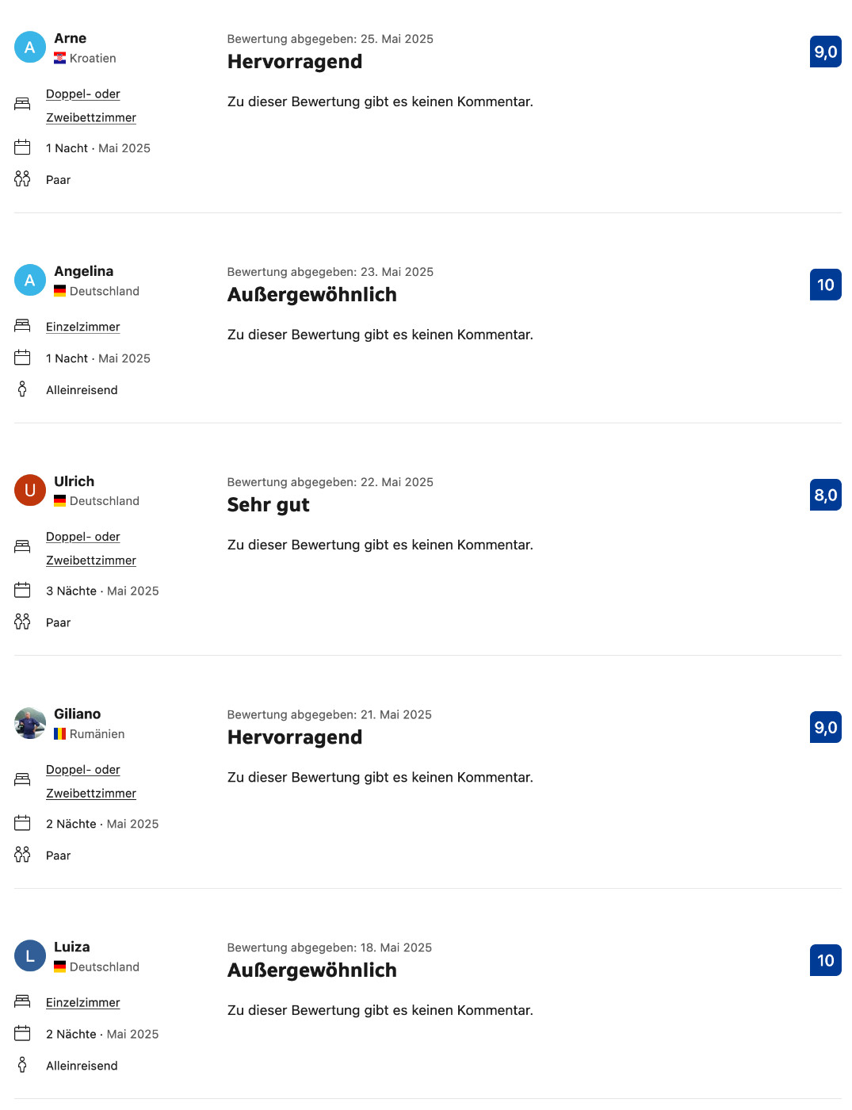Click Angelina's score badge showing 10

pos(826,285)
